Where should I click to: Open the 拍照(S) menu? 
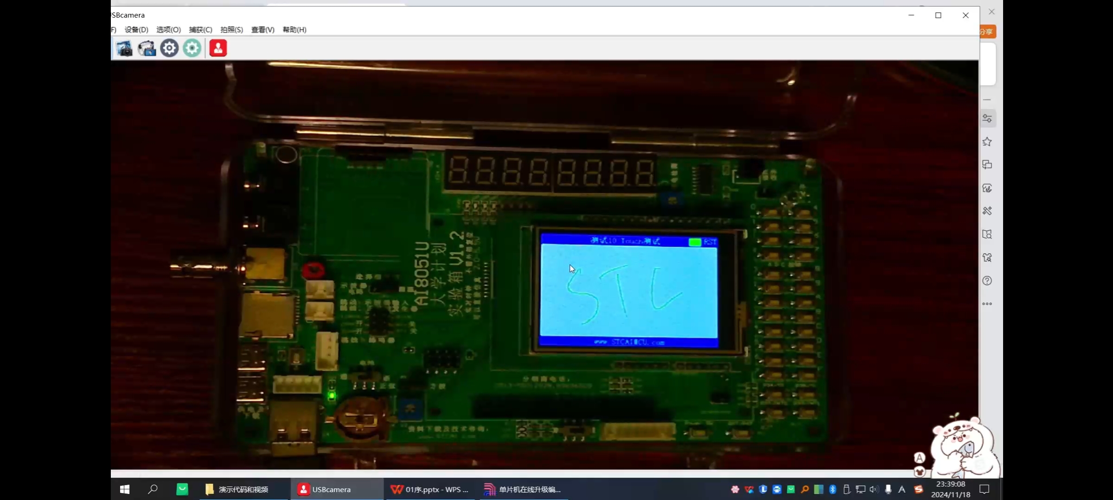coord(231,30)
